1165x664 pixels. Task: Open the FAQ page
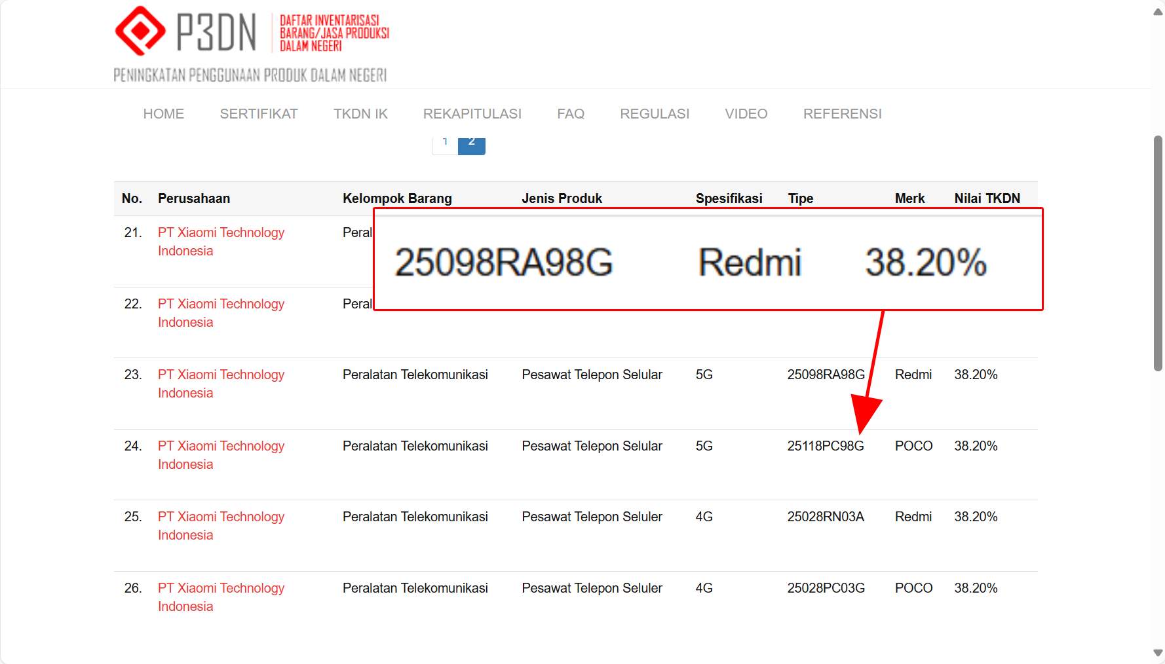(x=570, y=114)
